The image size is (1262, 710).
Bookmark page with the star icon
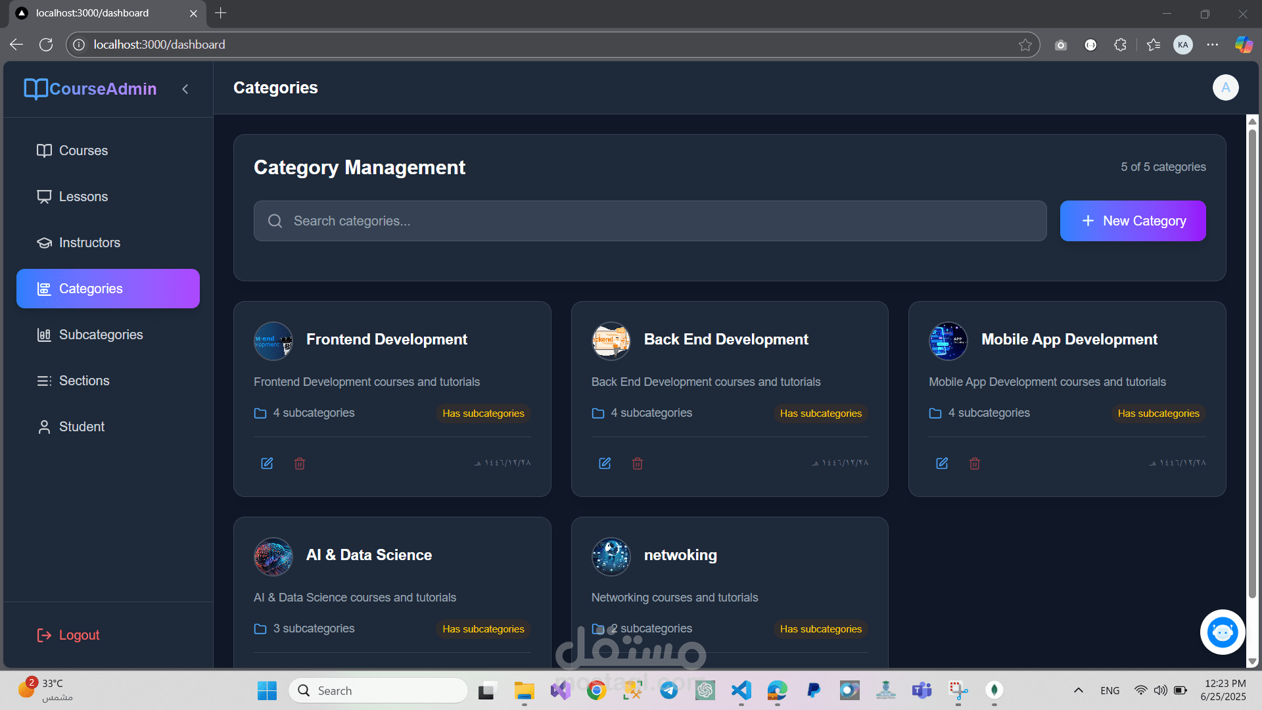tap(1025, 45)
